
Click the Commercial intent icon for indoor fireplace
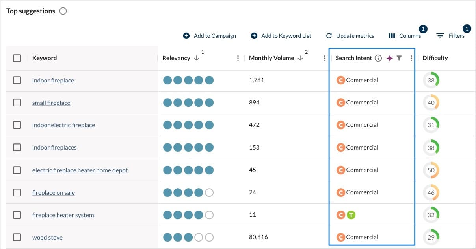tap(340, 80)
